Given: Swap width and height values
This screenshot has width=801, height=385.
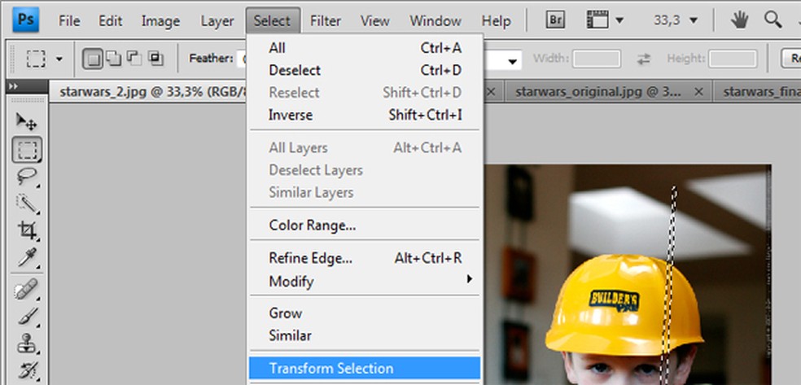Looking at the screenshot, I should tap(644, 59).
